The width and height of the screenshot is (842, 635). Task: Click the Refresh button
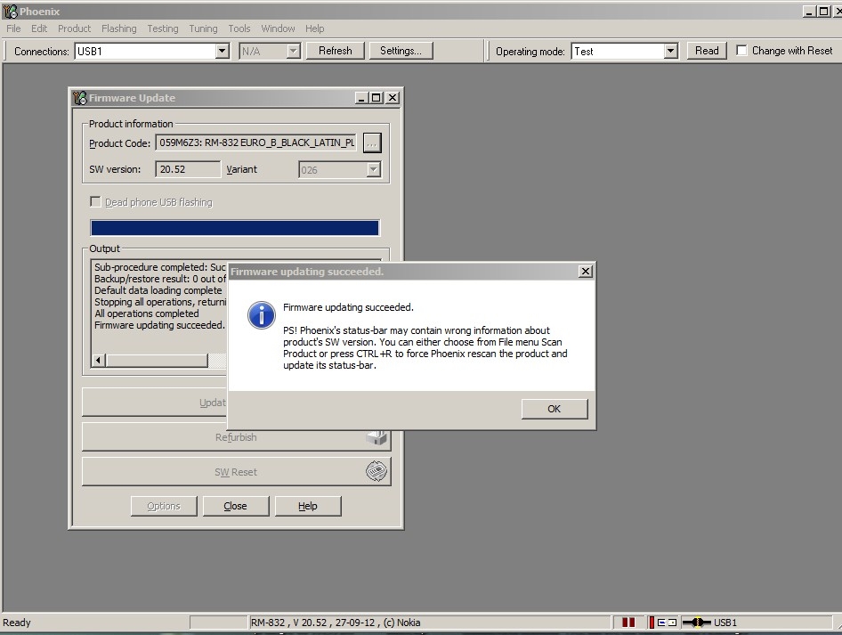[335, 51]
